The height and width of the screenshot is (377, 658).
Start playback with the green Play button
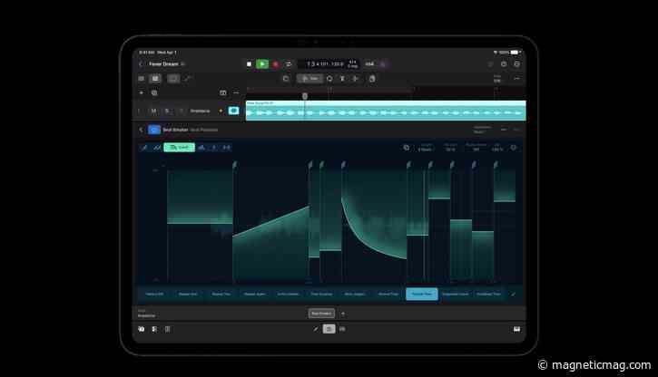pos(262,64)
